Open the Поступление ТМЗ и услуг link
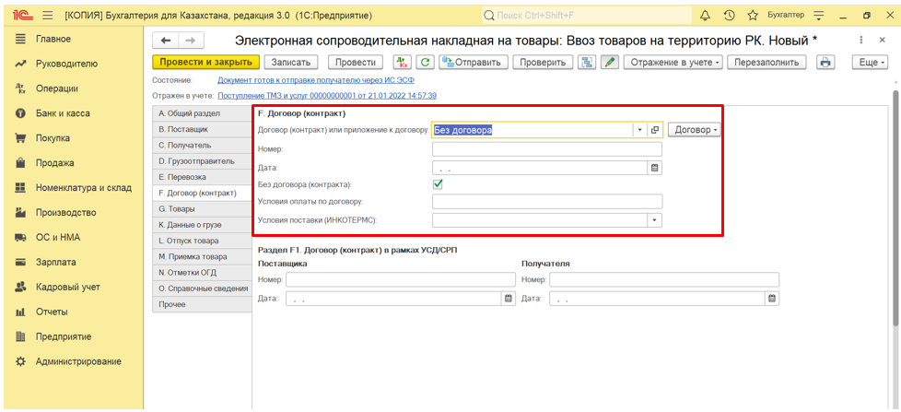 [326, 96]
